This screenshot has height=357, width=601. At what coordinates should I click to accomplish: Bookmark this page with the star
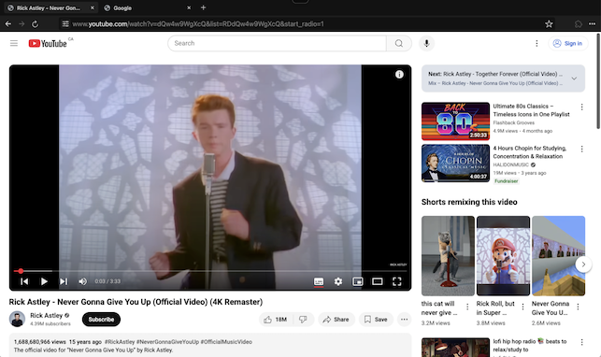coord(549,23)
